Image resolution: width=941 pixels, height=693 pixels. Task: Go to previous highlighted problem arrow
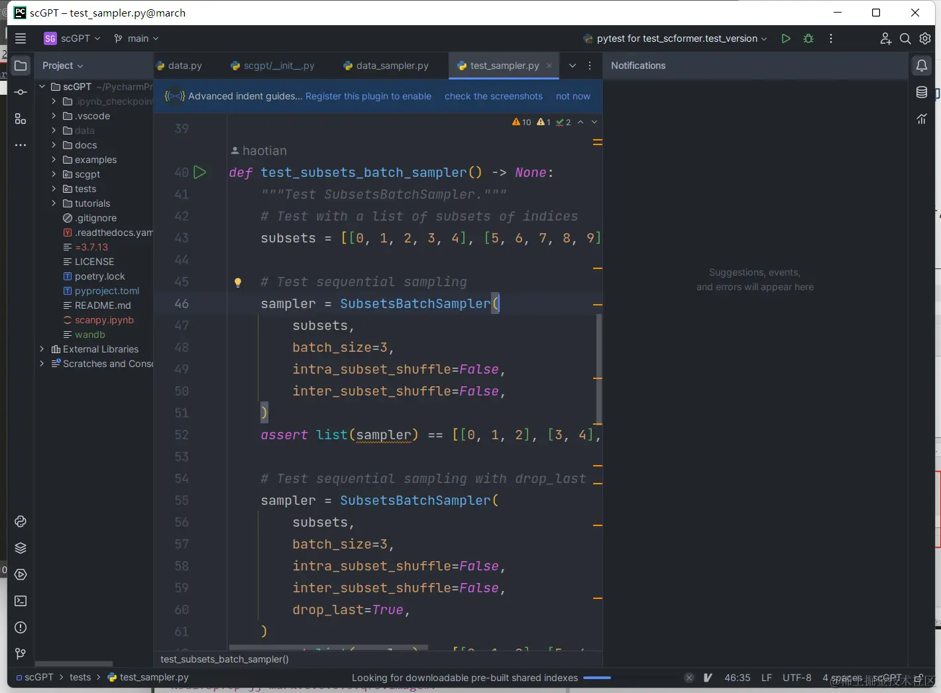[581, 122]
